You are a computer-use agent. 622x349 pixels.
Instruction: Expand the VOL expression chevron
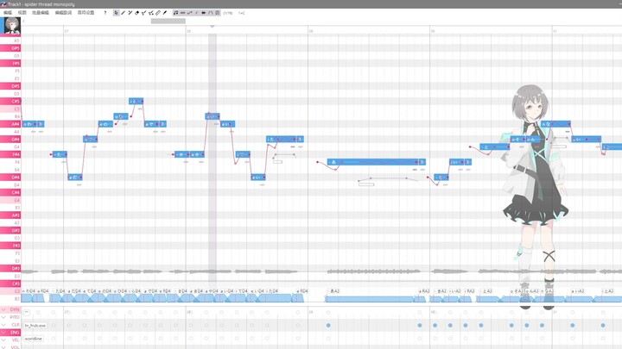pyautogui.click(x=3, y=347)
